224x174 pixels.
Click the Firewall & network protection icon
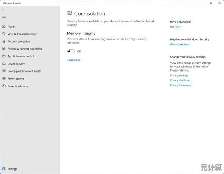click(4, 49)
